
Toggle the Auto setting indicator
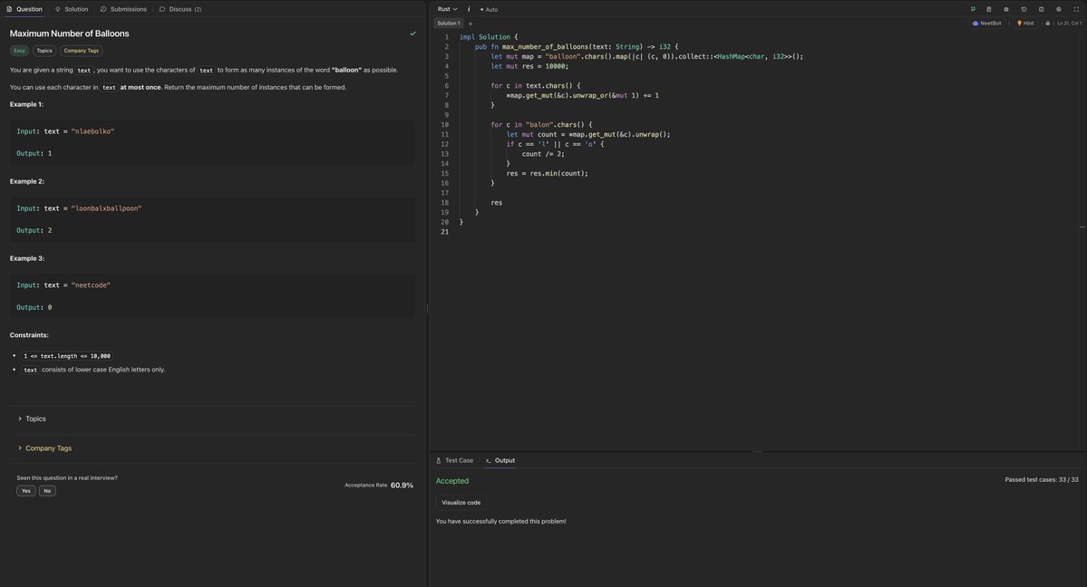[x=490, y=10]
